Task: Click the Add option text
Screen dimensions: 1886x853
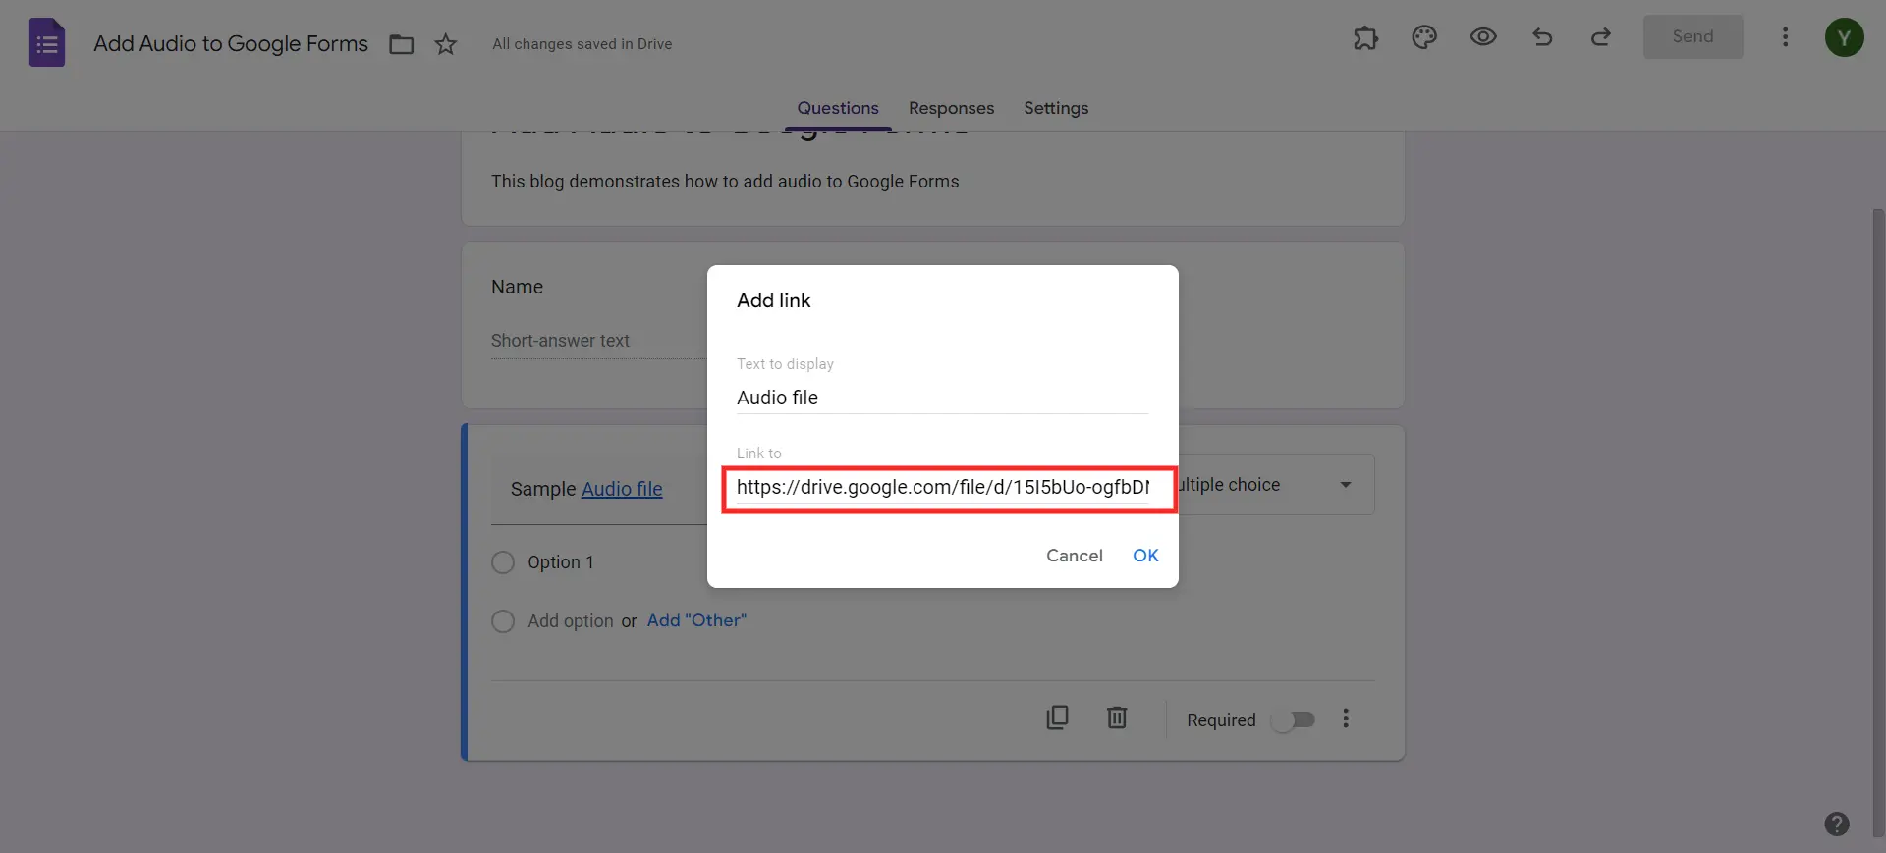Action: [x=570, y=621]
